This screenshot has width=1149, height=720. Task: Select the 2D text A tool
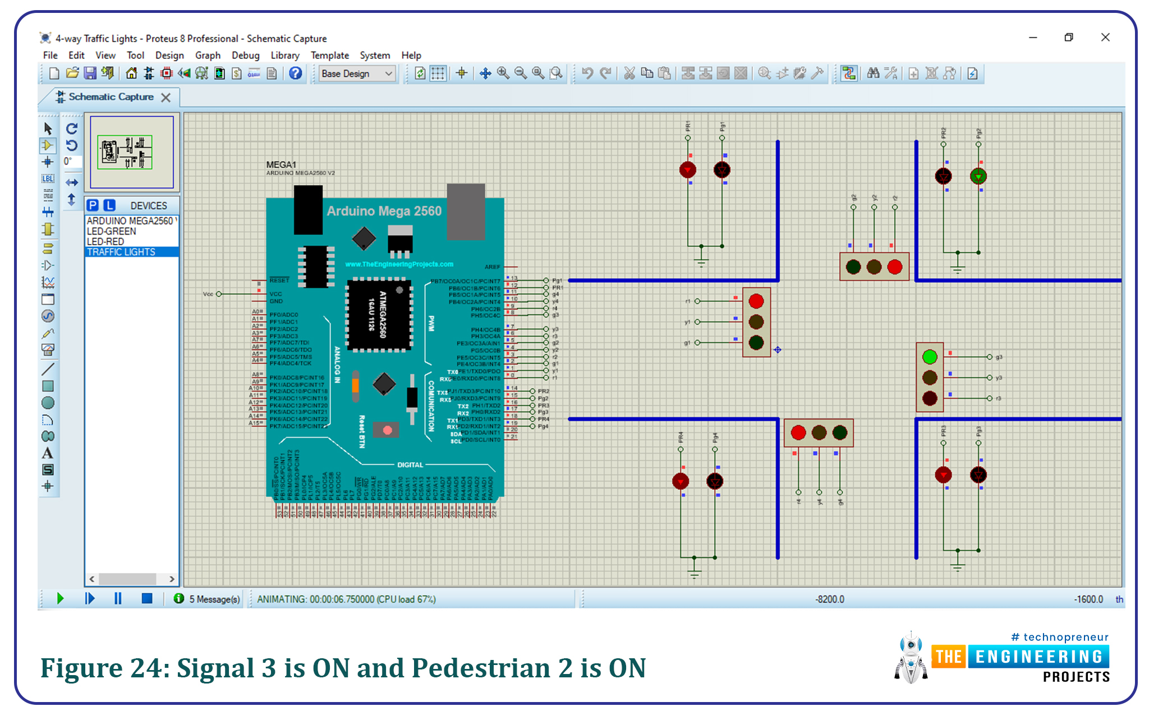click(x=48, y=453)
